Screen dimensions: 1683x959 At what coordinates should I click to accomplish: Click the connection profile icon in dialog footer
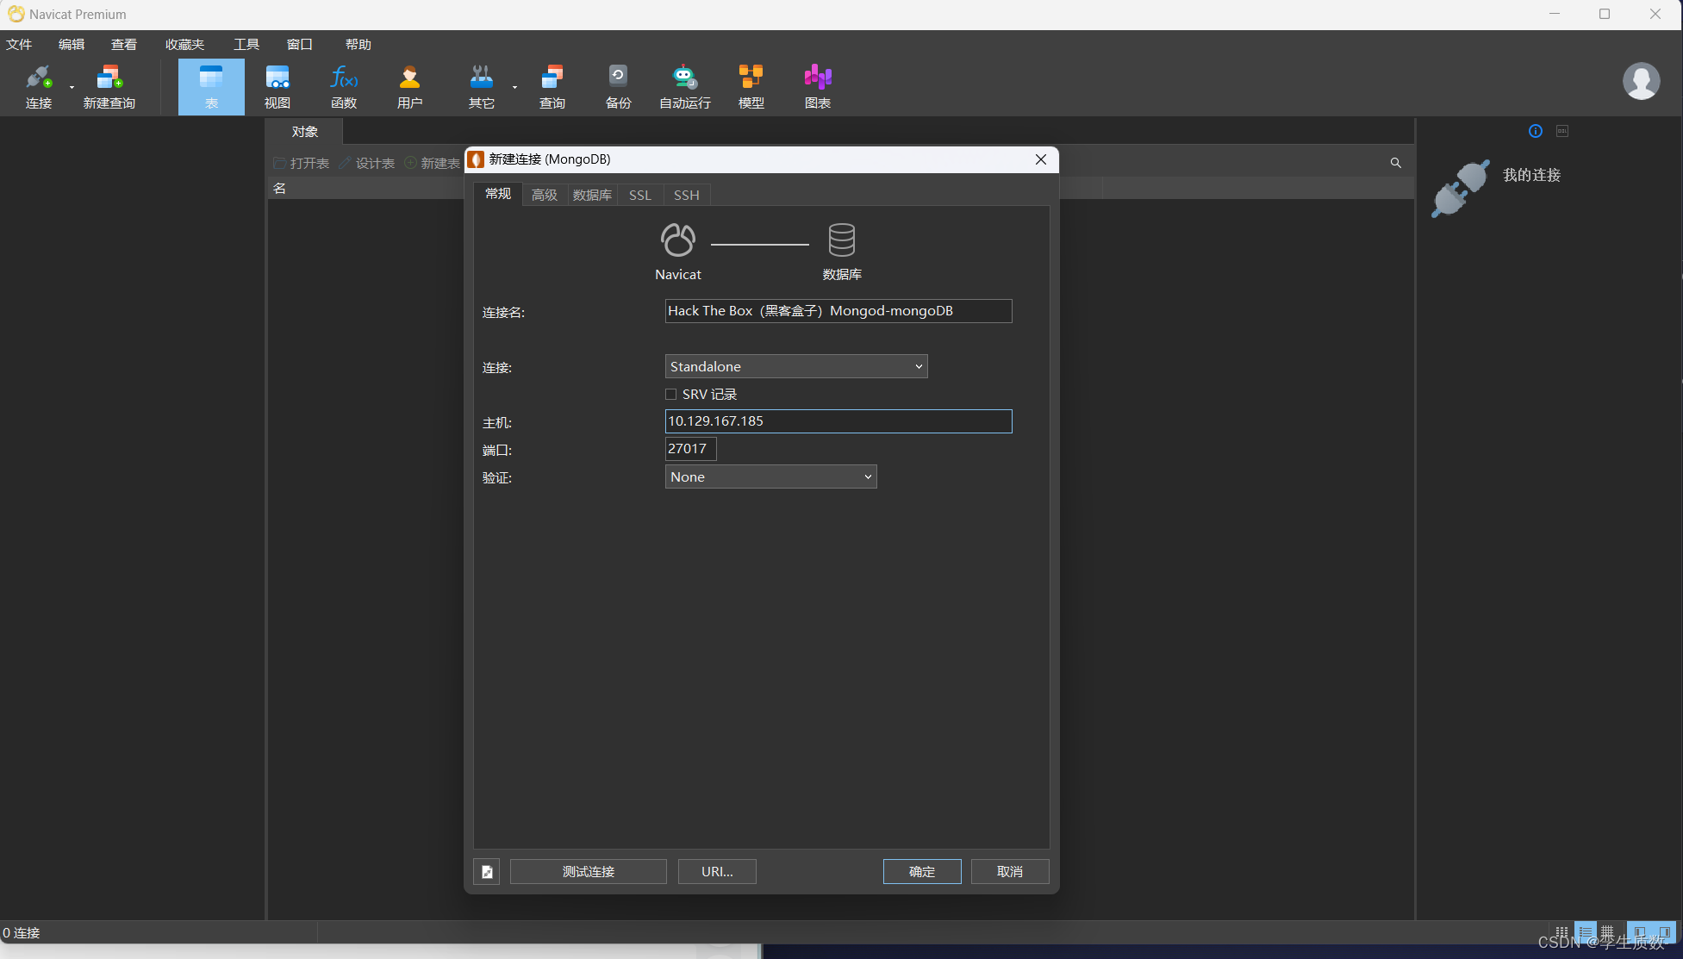click(487, 872)
